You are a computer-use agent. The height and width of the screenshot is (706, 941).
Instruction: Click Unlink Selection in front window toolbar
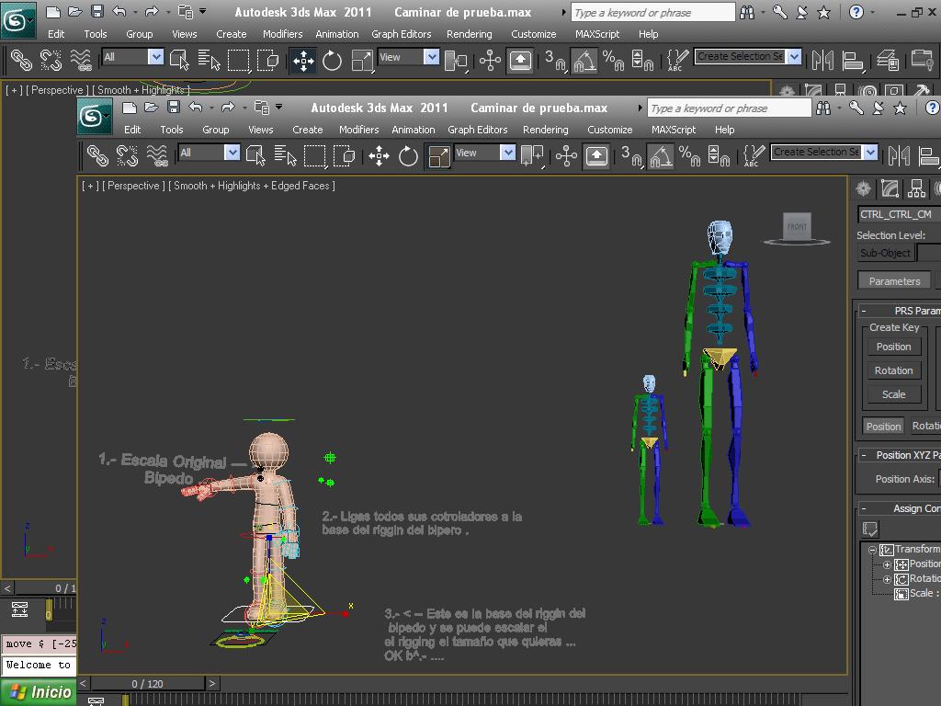[x=127, y=155]
